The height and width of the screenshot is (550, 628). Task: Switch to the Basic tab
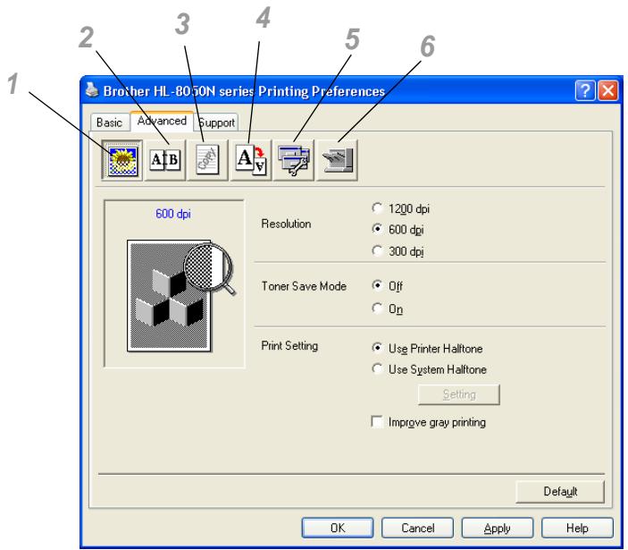(109, 123)
